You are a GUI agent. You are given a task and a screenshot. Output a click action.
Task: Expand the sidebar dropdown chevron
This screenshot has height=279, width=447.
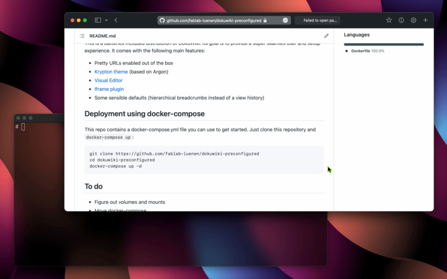pyautogui.click(x=106, y=20)
